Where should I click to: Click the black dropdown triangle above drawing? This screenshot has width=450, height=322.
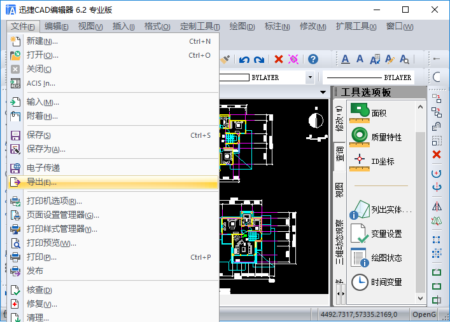point(323,92)
